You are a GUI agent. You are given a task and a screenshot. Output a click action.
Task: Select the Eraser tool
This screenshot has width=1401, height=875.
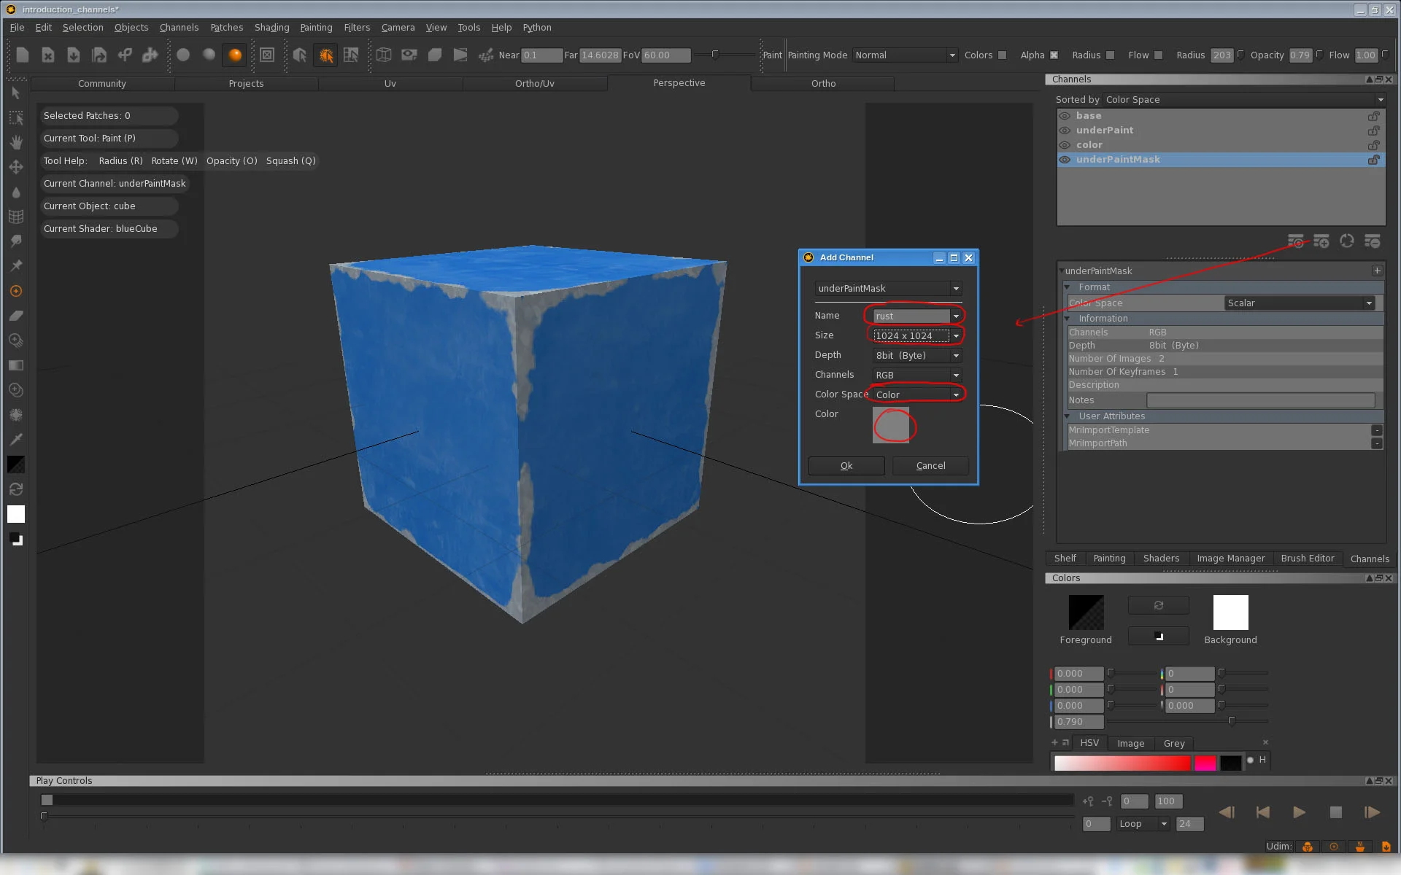(16, 316)
